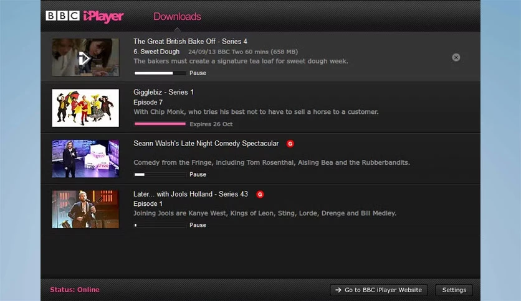The width and height of the screenshot is (521, 301).
Task: Open The Great British Bake Off title
Action: click(x=191, y=42)
